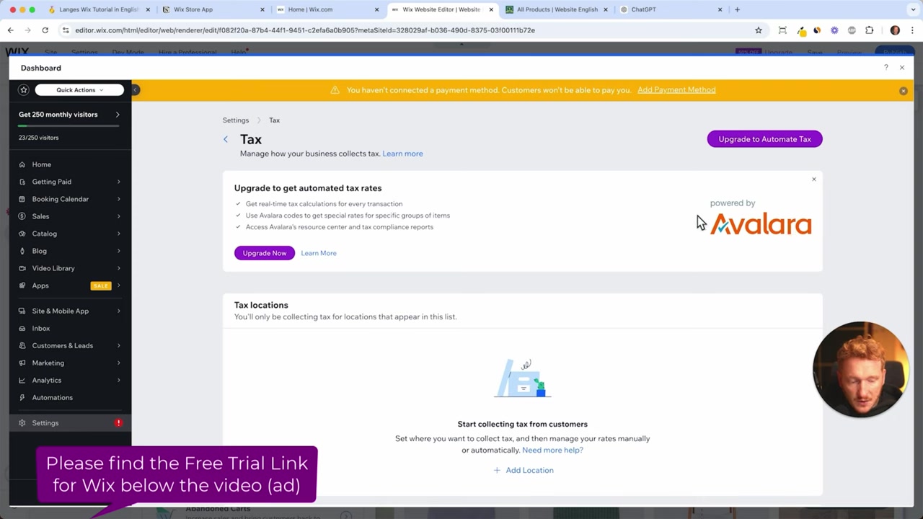Click the Customers & Leads icon

[22, 345]
